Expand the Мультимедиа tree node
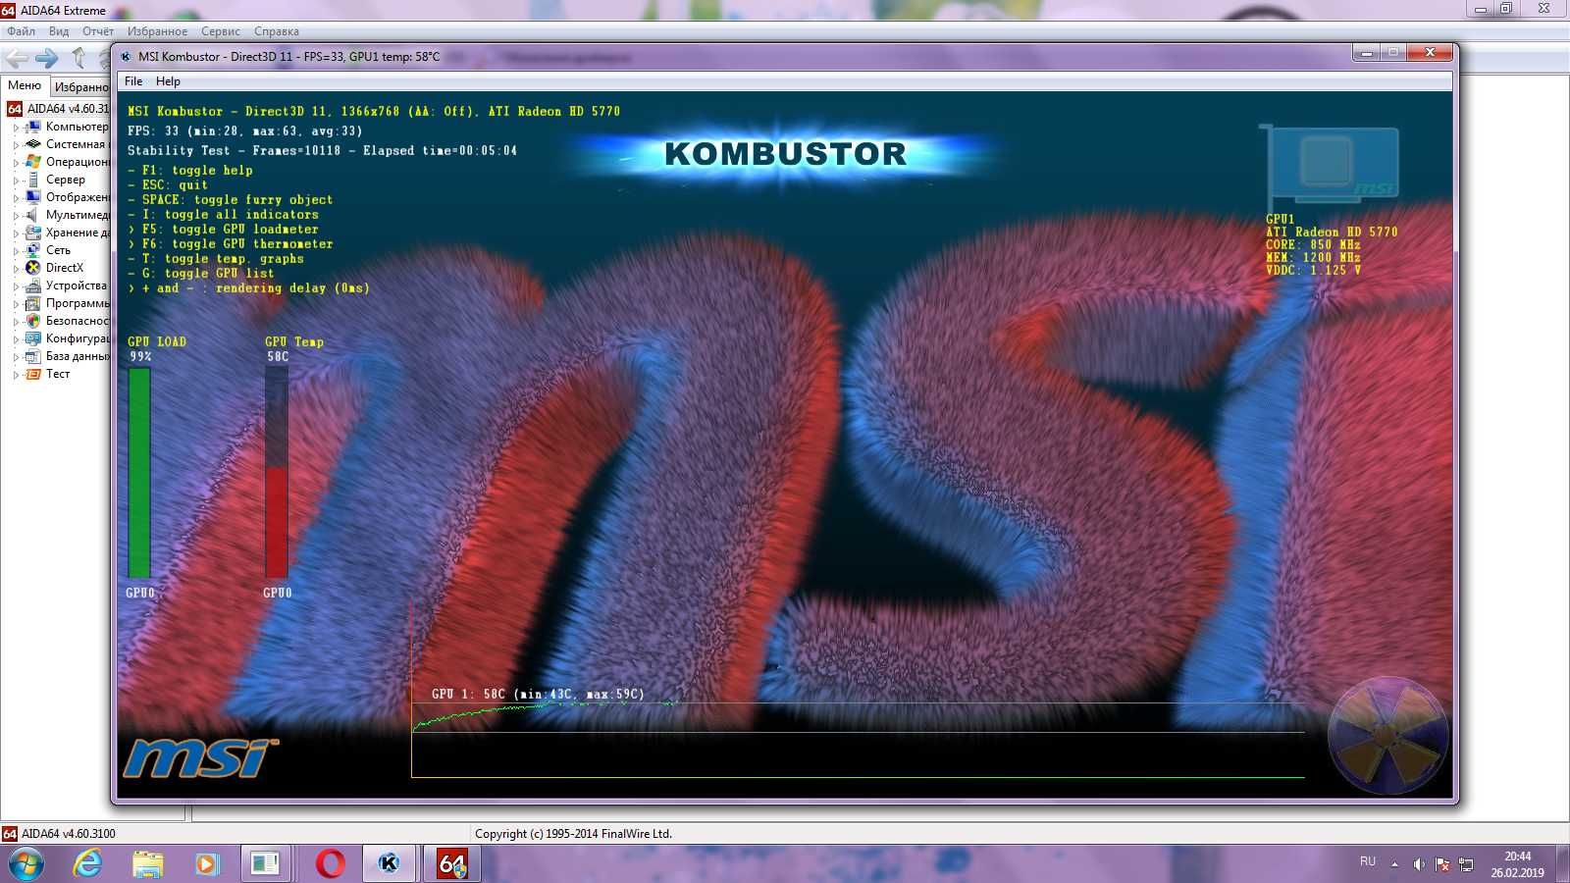This screenshot has width=1570, height=883. (16, 216)
